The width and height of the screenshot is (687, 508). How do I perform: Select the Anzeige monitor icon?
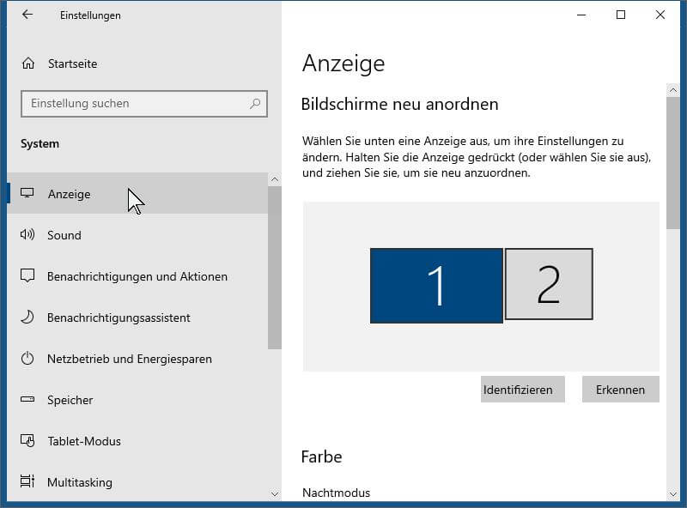pos(27,193)
